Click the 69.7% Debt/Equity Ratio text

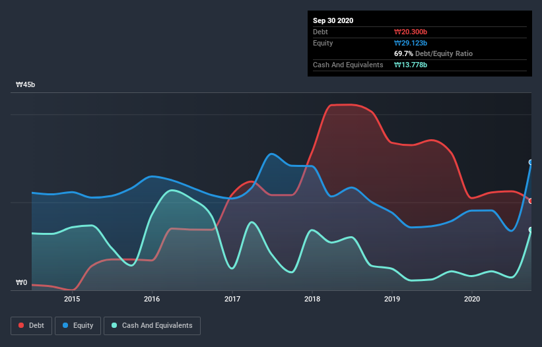(x=434, y=53)
